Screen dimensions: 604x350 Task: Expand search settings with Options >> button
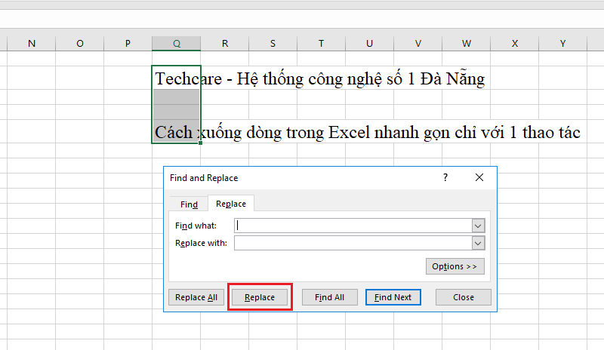(455, 266)
